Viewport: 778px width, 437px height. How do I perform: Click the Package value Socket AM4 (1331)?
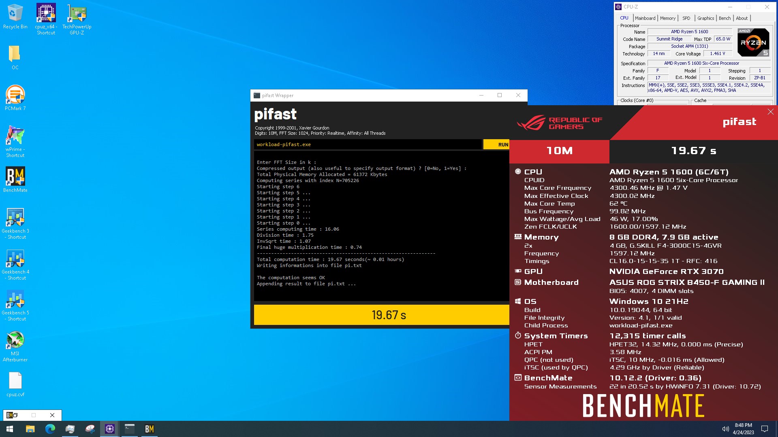(x=690, y=46)
